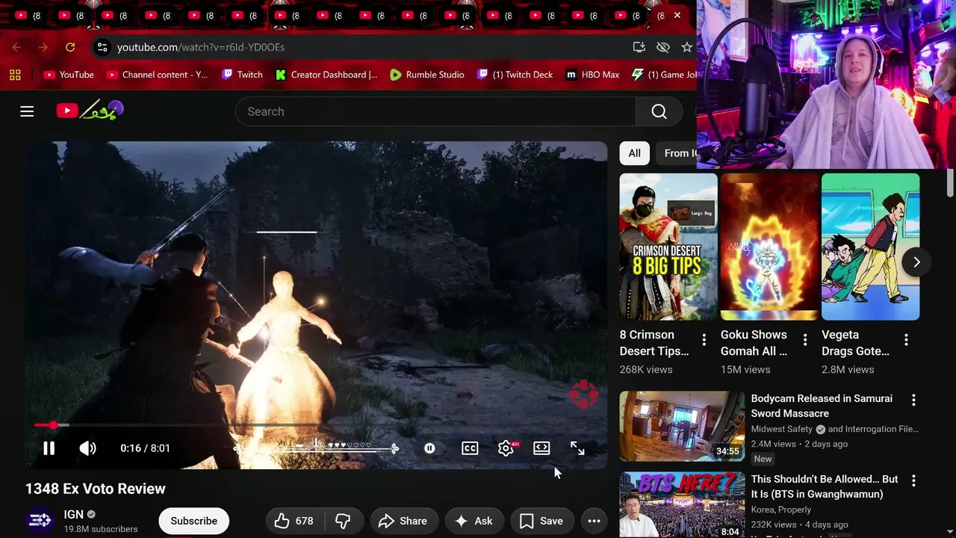Go to the YouTube home logo

[90, 111]
